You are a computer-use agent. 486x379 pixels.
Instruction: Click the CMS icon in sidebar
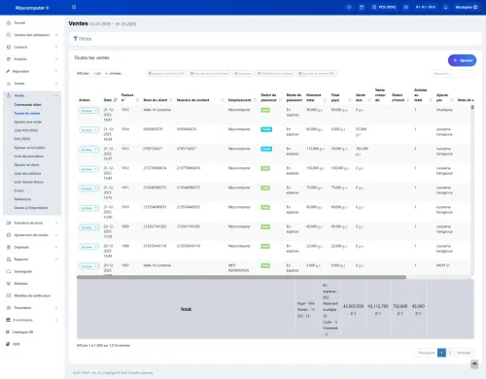tap(8, 344)
